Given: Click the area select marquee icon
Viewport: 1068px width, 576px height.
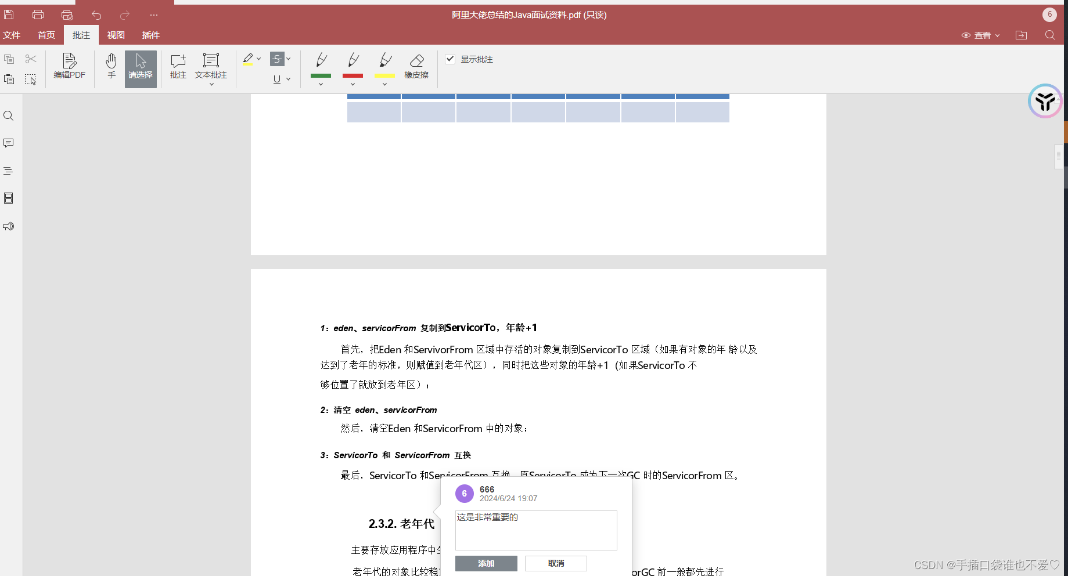Looking at the screenshot, I should (31, 79).
